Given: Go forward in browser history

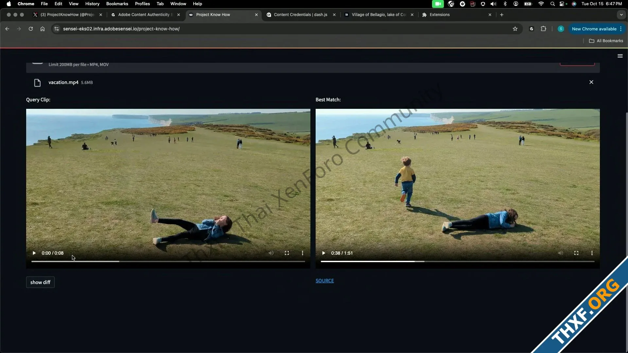Looking at the screenshot, I should tap(19, 29).
